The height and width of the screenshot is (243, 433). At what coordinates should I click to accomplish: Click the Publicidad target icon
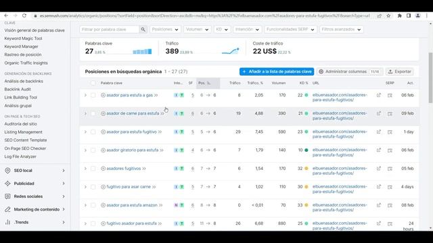(x=7, y=184)
